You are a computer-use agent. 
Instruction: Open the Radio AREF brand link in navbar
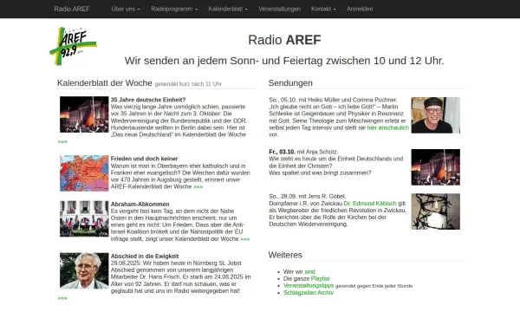coord(72,9)
